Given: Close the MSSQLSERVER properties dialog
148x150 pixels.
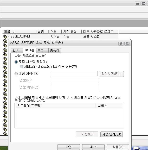Looking at the screenshot, I should pos(127,44).
